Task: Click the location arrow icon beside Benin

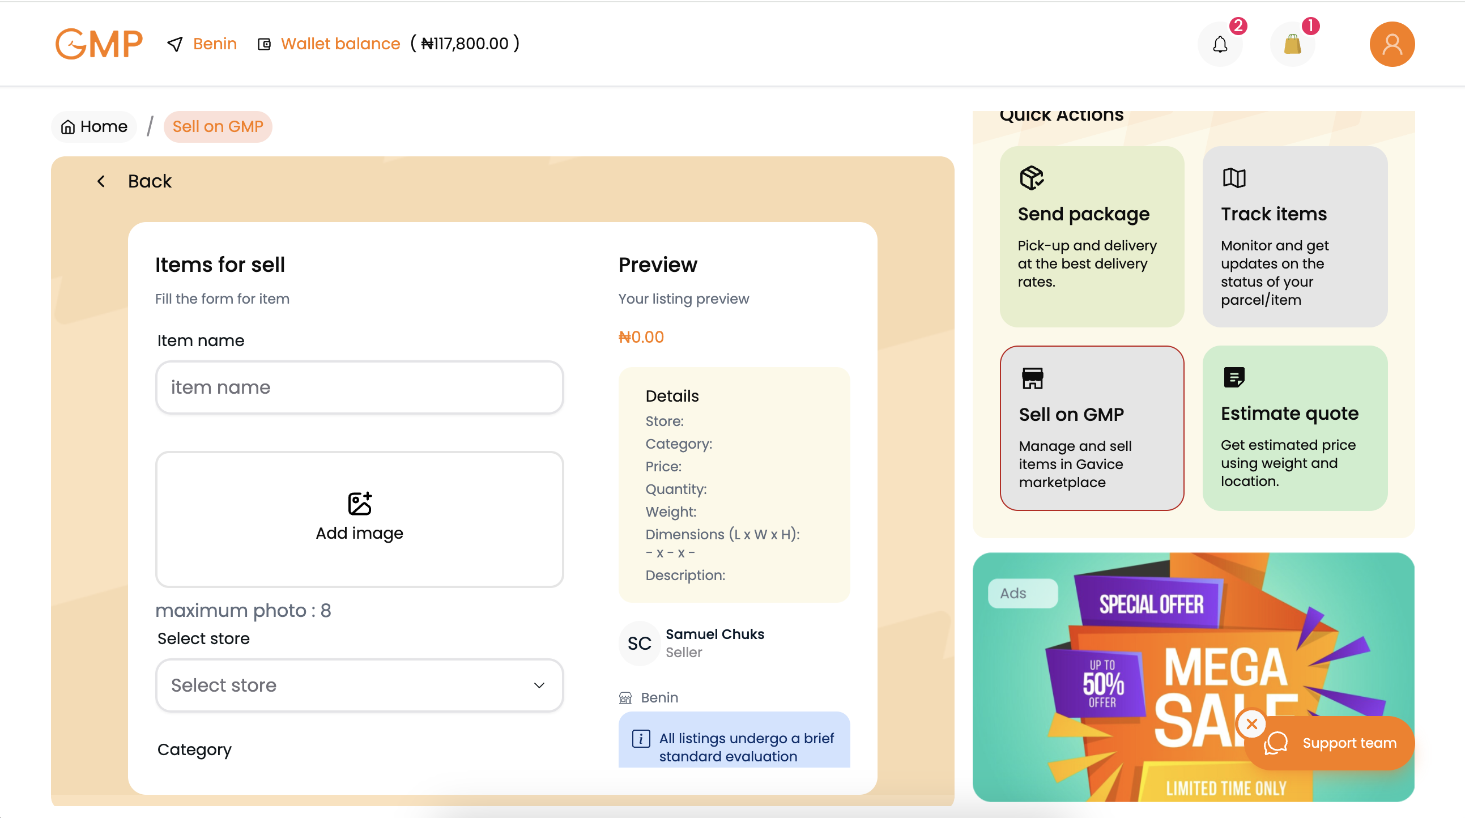Action: point(175,44)
